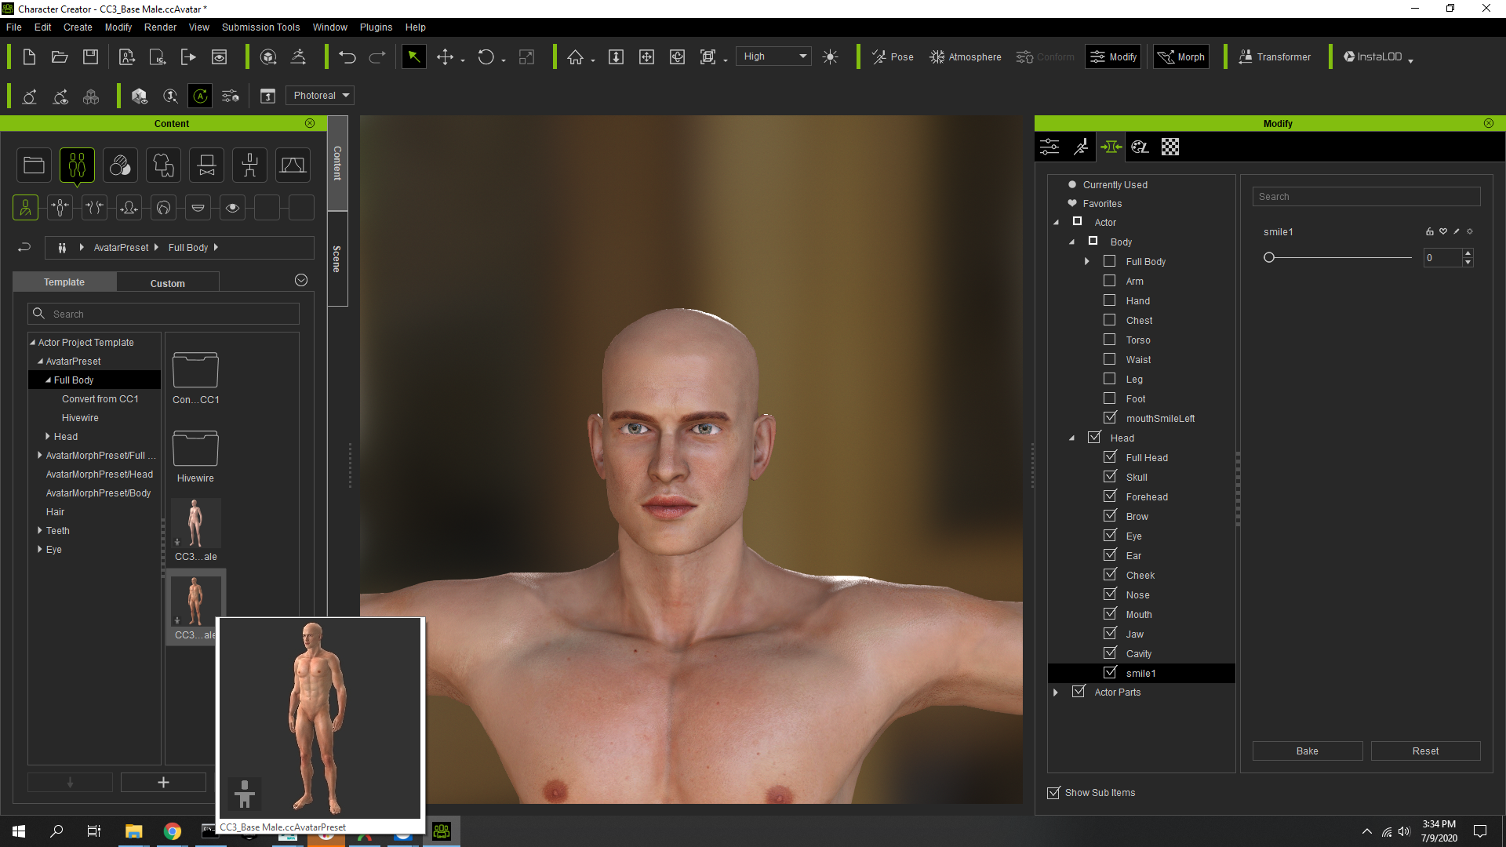The height and width of the screenshot is (847, 1506).
Task: Click the smile1 morph slider handle
Action: point(1269,257)
